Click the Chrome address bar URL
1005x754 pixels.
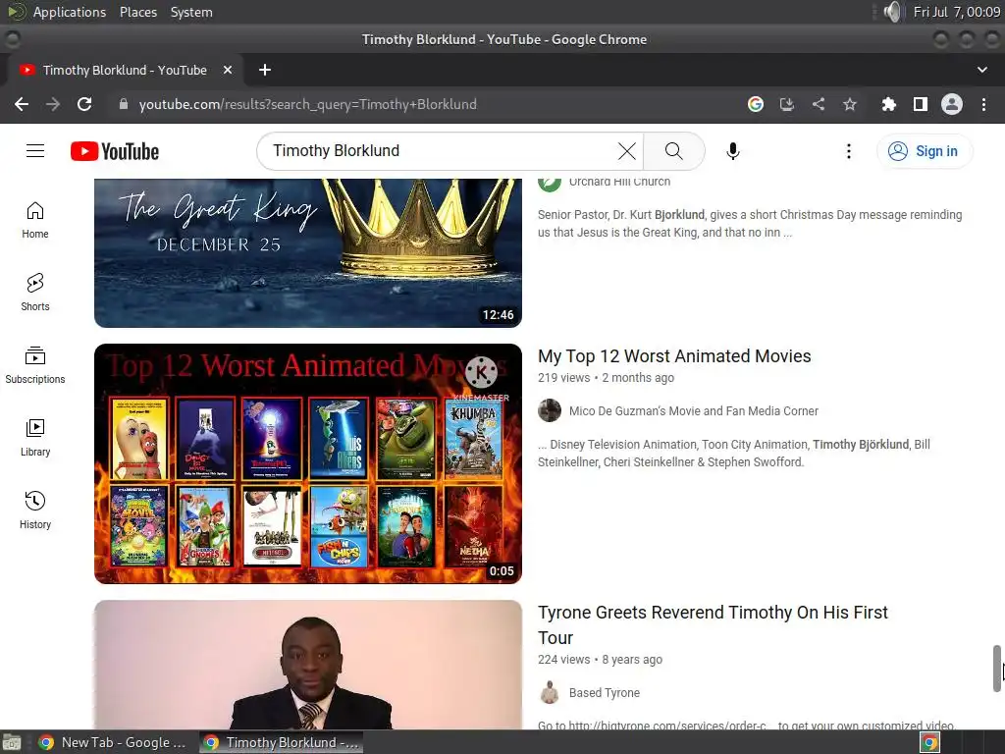pyautogui.click(x=307, y=104)
